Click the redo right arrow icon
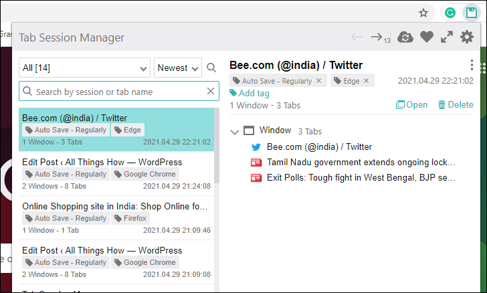487x293 pixels. [377, 37]
